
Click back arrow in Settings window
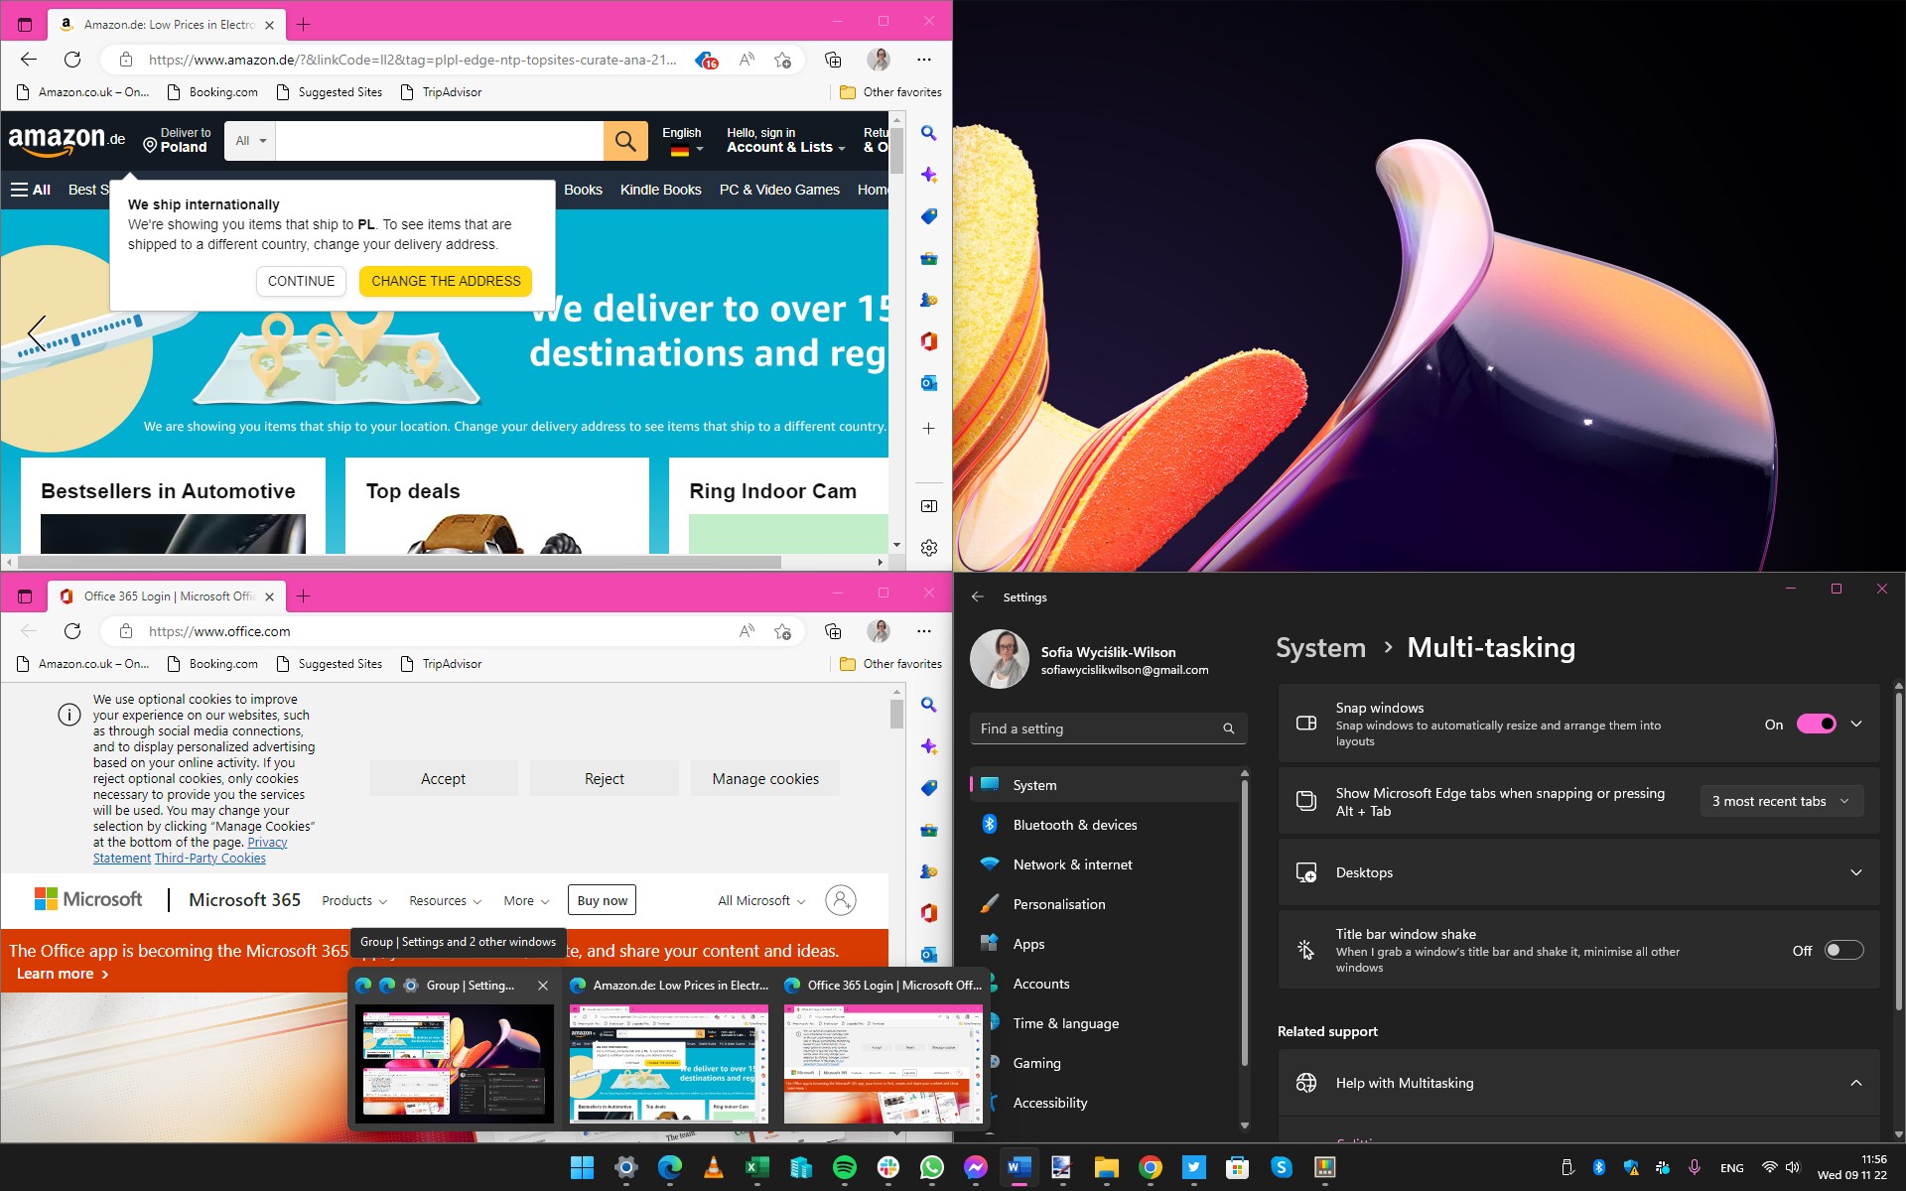977,596
